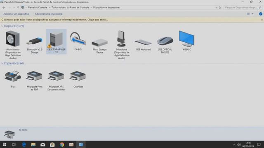Open the Windows Start menu
Viewport: 264px width, 148px height.
pos(5,144)
